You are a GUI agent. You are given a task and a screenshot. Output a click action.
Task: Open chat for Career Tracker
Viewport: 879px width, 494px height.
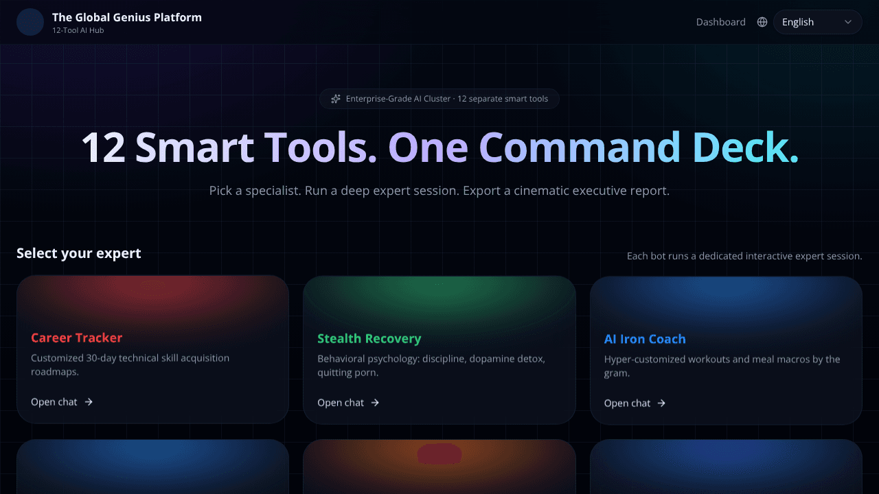(62, 402)
